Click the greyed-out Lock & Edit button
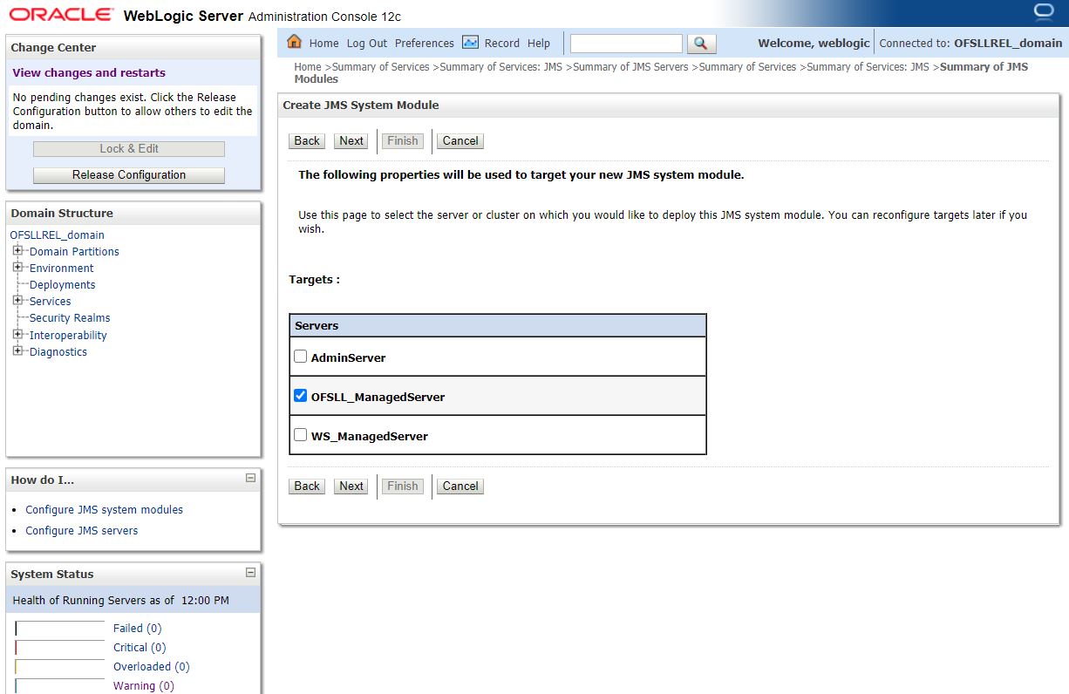The height and width of the screenshot is (694, 1069). [129, 148]
